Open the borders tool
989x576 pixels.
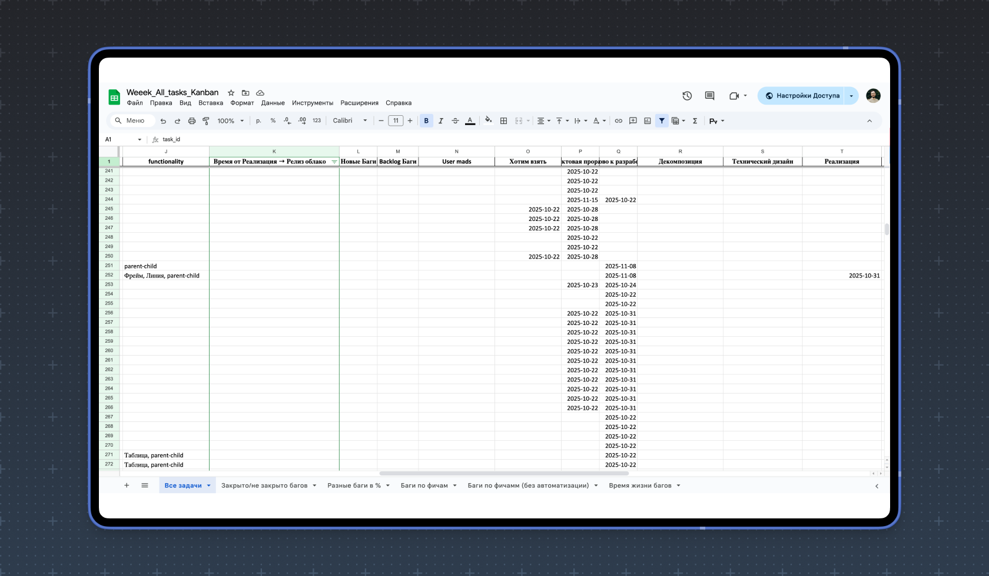pyautogui.click(x=503, y=121)
